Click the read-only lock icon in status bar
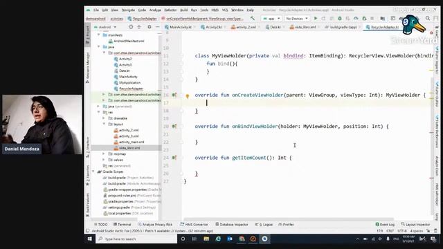Screen dimensions: 443x249 pos(428,231)
